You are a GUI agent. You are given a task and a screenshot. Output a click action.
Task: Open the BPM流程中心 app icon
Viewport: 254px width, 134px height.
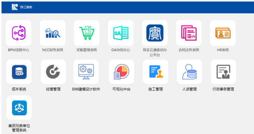pyautogui.click(x=19, y=33)
